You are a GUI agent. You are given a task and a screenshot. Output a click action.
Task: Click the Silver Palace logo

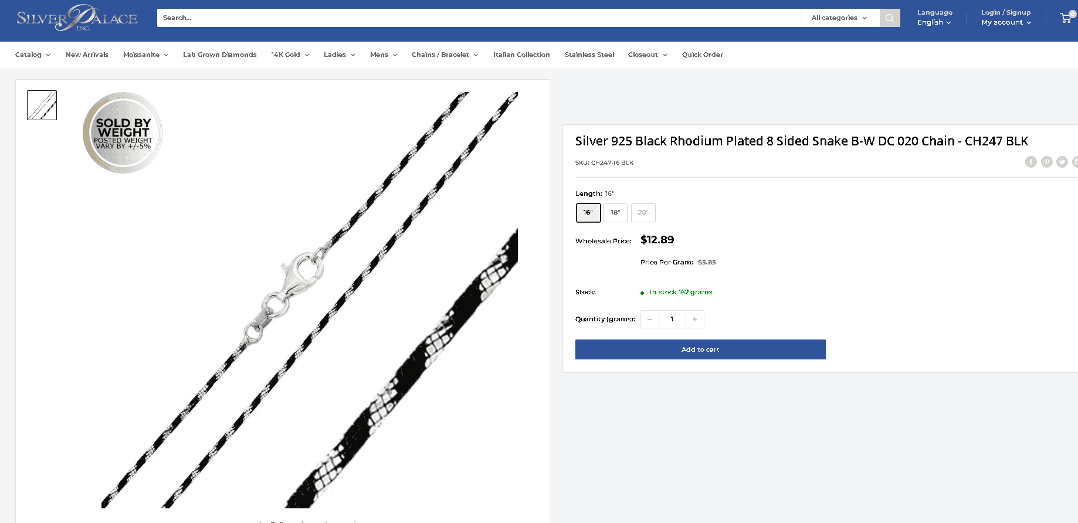pyautogui.click(x=76, y=18)
